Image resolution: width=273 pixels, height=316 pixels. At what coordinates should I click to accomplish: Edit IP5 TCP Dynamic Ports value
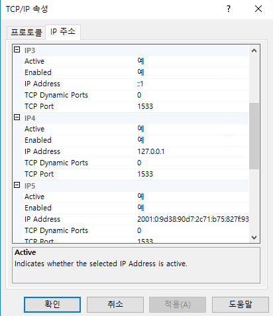coord(192,230)
